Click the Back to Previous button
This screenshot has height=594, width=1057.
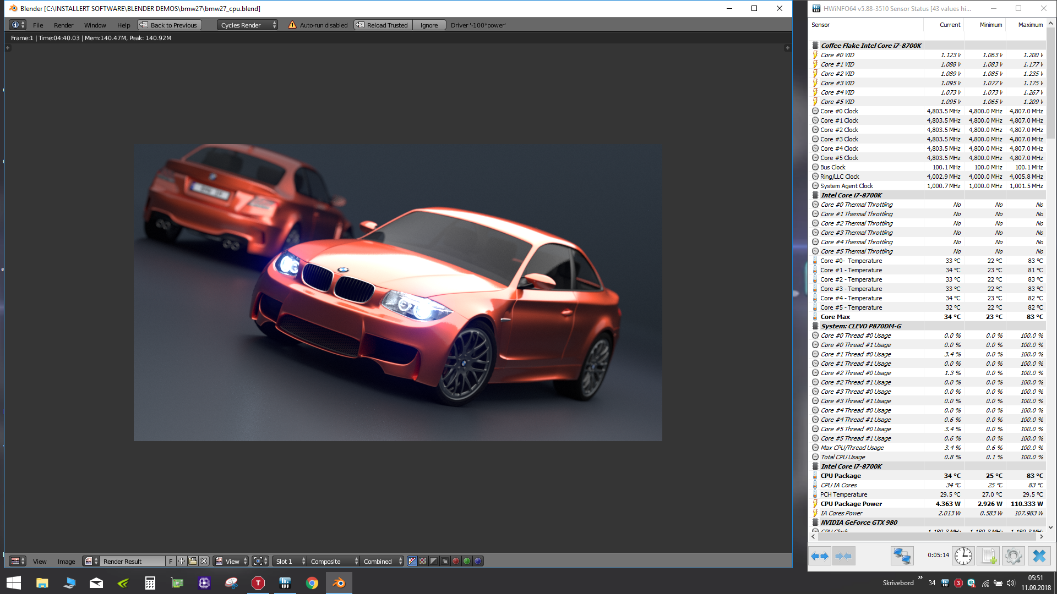coord(170,25)
